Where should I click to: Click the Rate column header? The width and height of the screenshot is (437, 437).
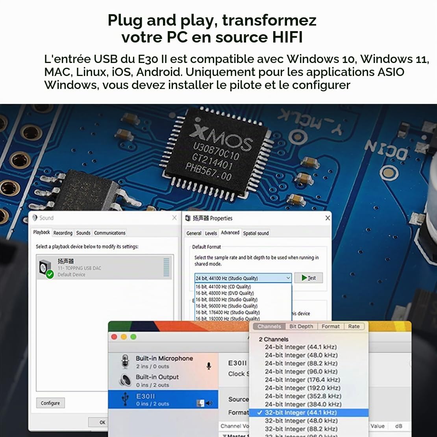(354, 326)
